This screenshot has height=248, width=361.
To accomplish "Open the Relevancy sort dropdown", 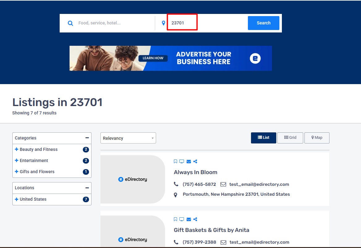I will tap(128, 138).
